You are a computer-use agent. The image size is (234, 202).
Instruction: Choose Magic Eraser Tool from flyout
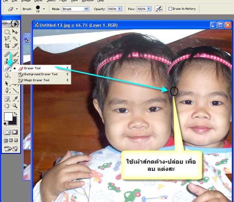41,80
